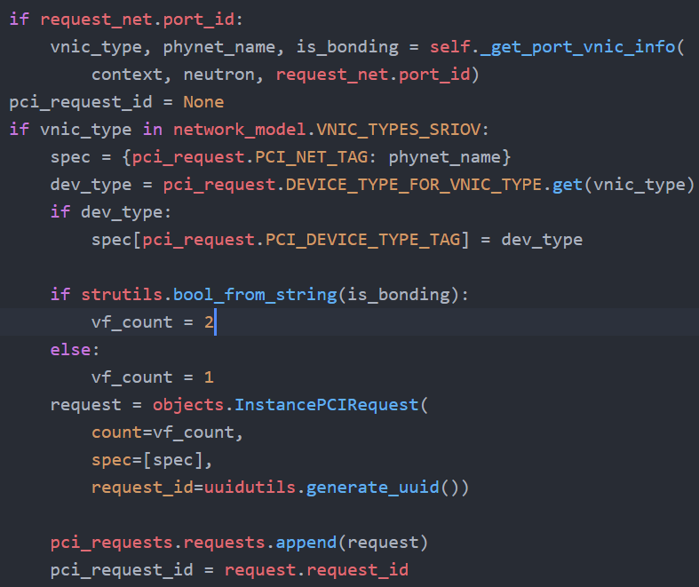This screenshot has height=587, width=699.
Task: Click "objects" before InstancePCIRequest
Action: click(188, 405)
